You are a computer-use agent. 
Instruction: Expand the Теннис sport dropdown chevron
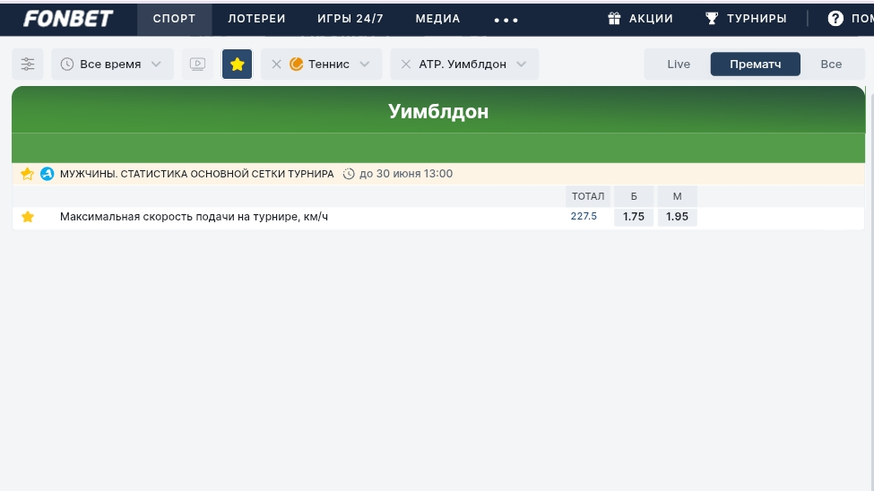[x=365, y=65]
